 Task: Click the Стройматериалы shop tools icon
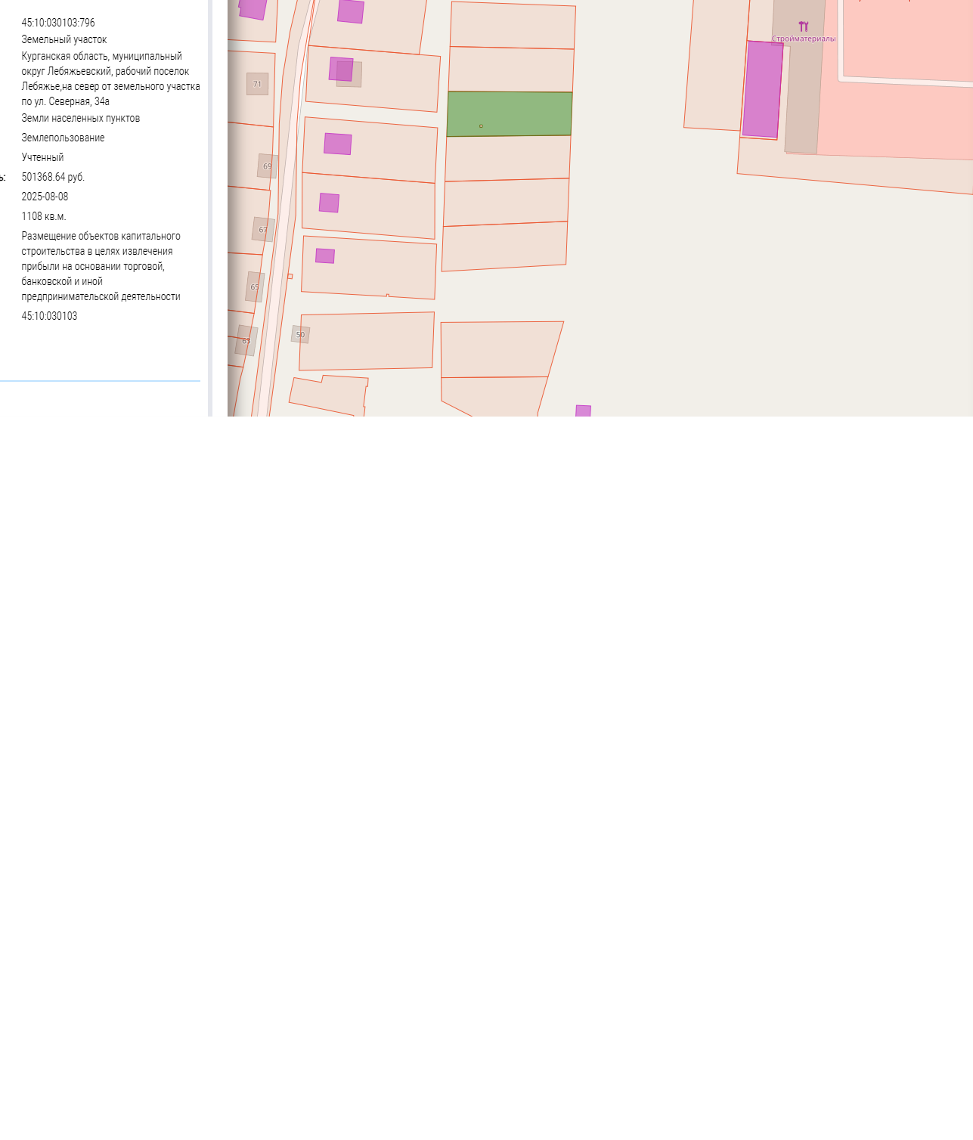pyautogui.click(x=804, y=26)
